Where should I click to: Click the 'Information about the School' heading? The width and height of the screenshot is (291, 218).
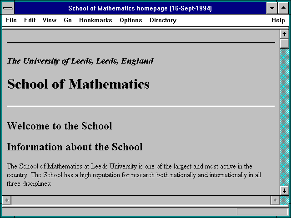tap(75, 147)
